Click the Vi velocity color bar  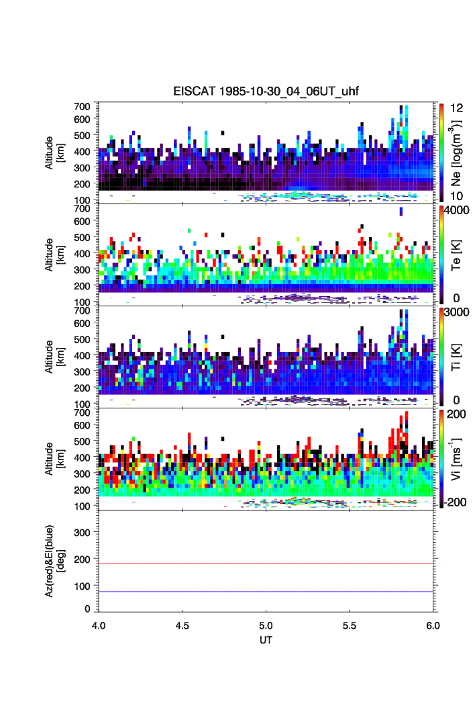pos(442,458)
